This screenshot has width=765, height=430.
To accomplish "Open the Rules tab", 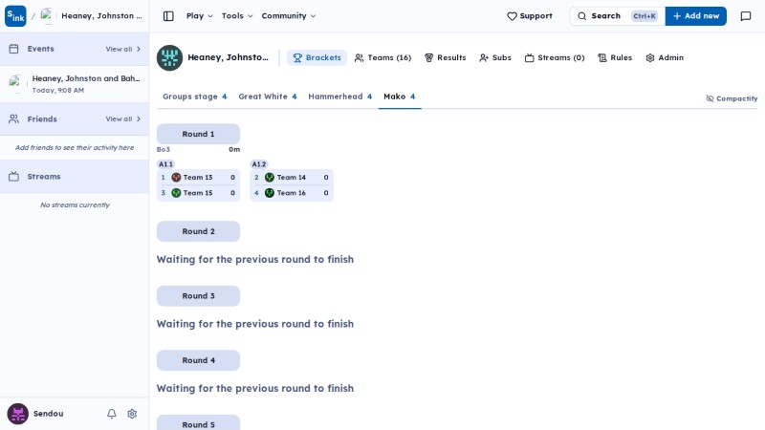I will coord(615,57).
